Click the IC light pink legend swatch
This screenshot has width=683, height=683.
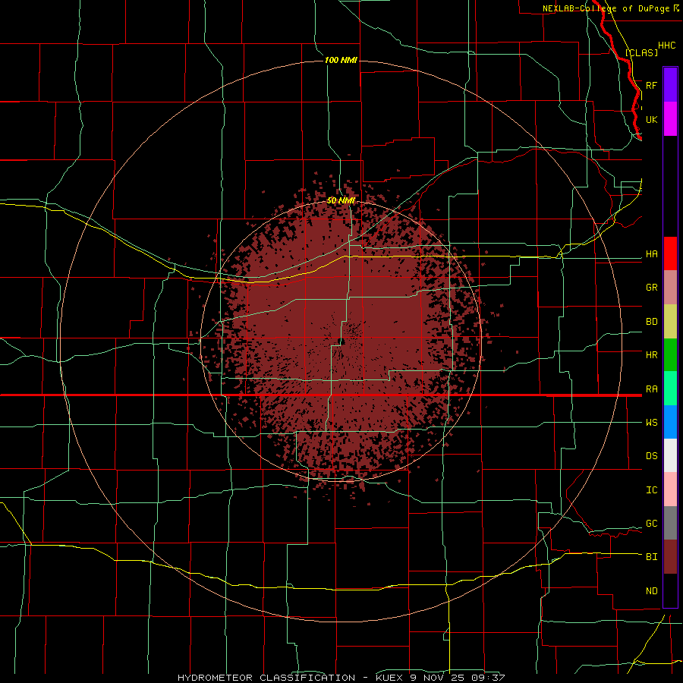point(670,489)
